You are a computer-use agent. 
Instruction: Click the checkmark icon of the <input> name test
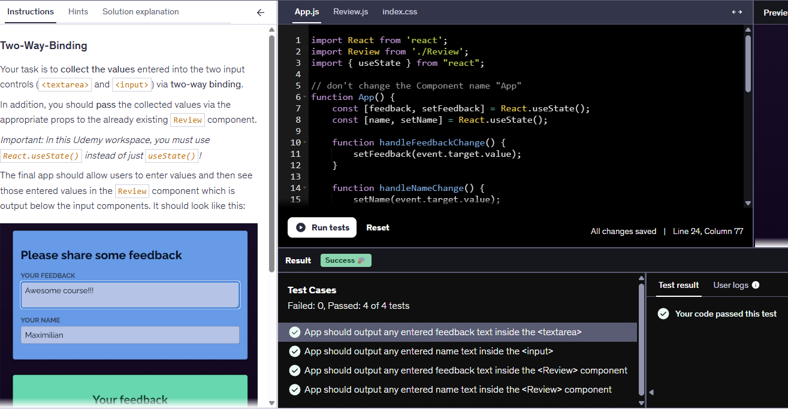click(294, 351)
